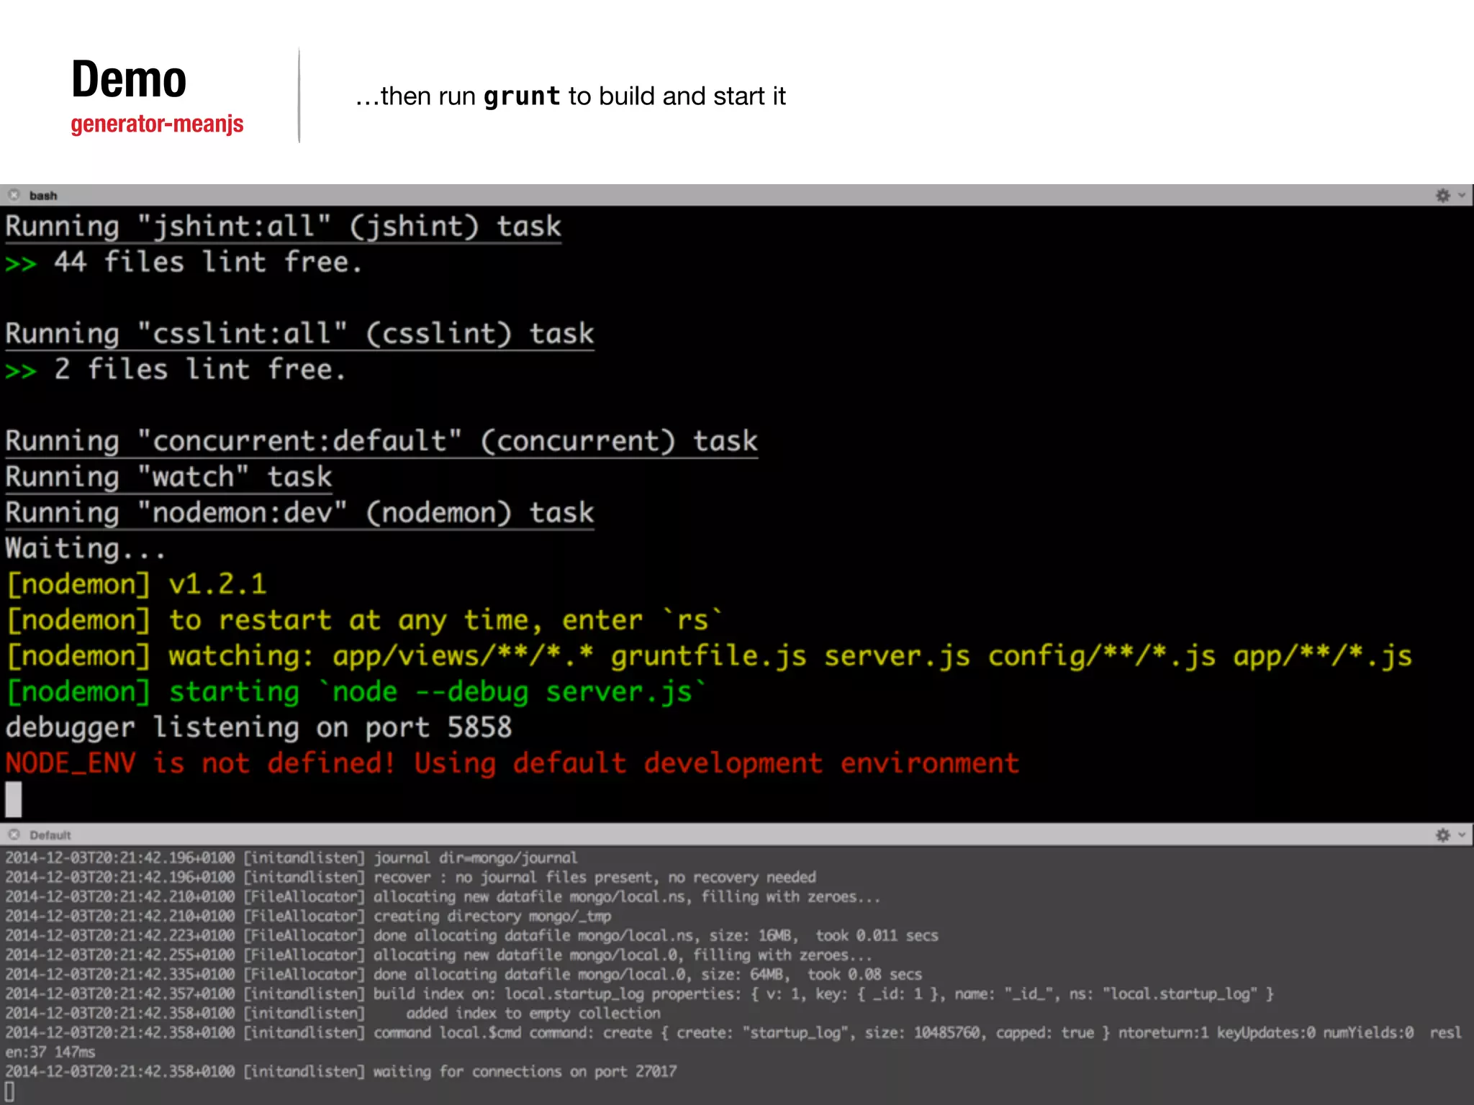Click the gear icon in bash pane

pos(1442,196)
